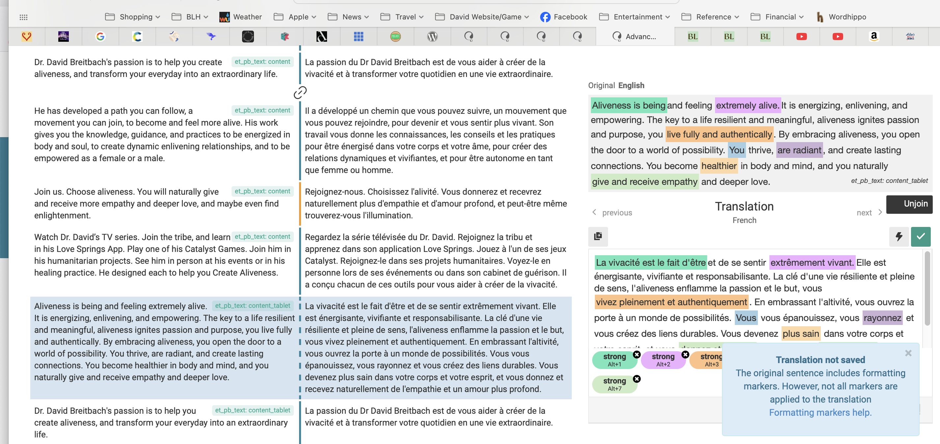Select French text 'Regardez la série télévisée du Dr. David'

coord(436,261)
